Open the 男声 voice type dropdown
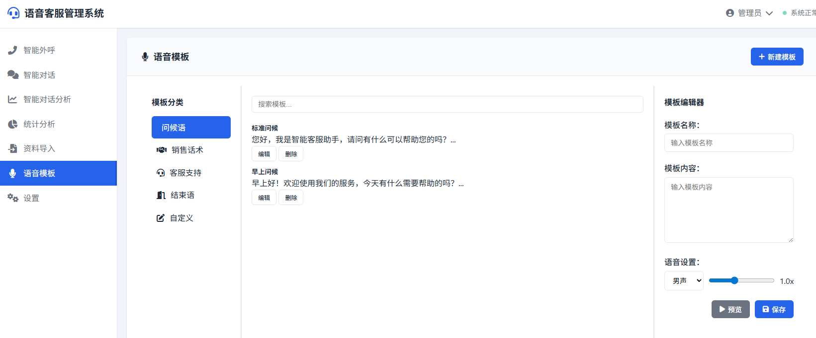This screenshot has height=338, width=816. [684, 280]
